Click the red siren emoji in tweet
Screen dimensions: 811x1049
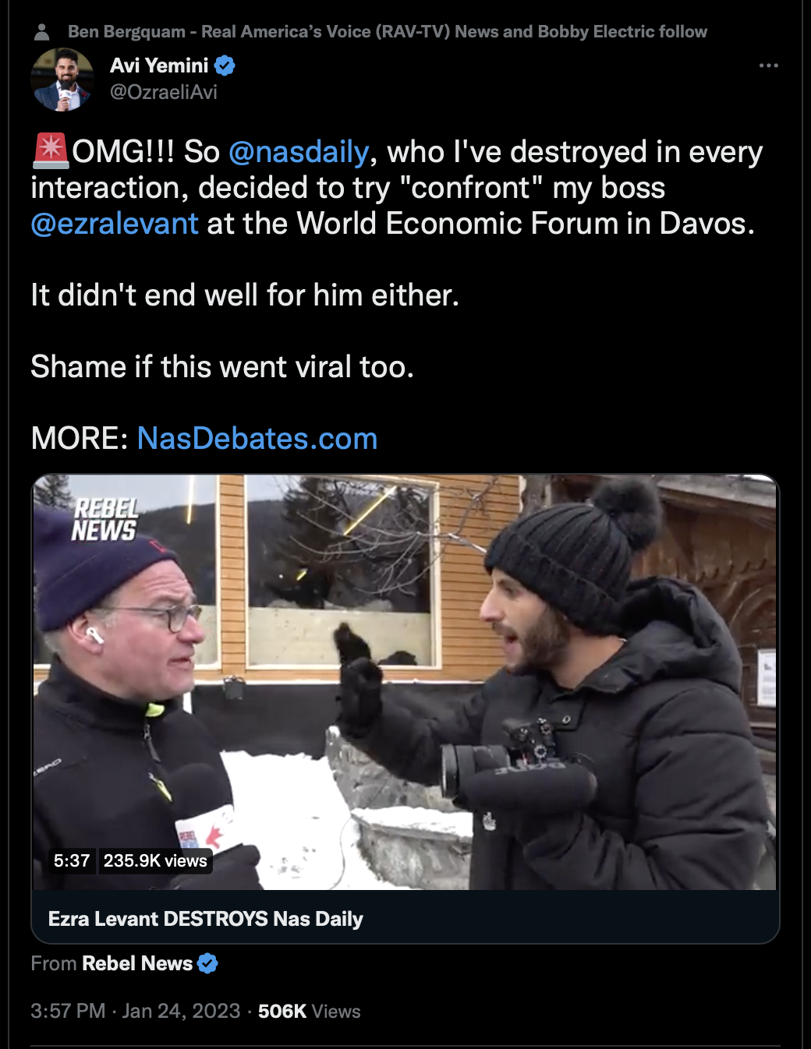pyautogui.click(x=51, y=151)
